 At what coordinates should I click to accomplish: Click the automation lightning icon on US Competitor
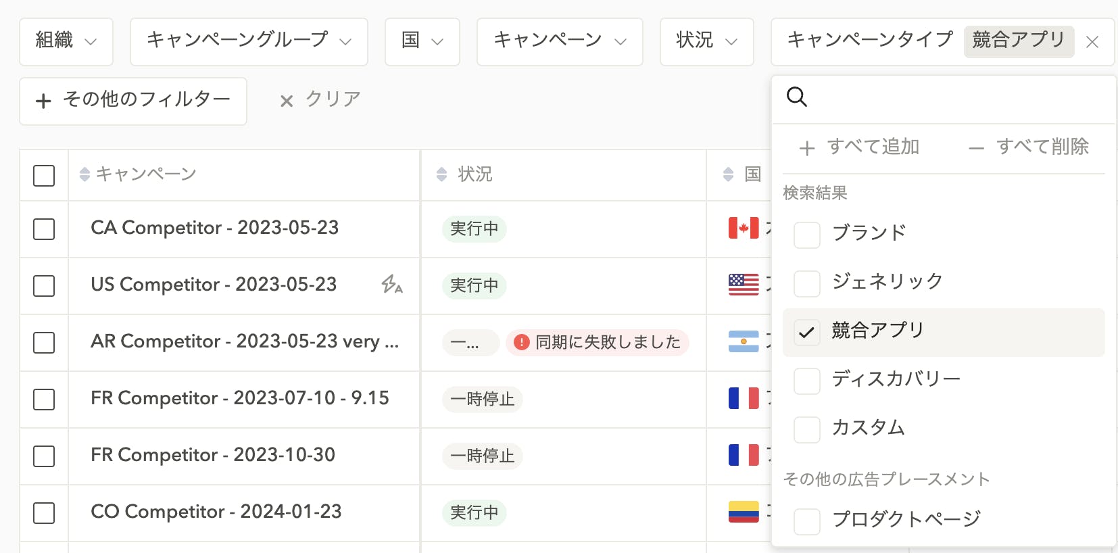(x=391, y=285)
